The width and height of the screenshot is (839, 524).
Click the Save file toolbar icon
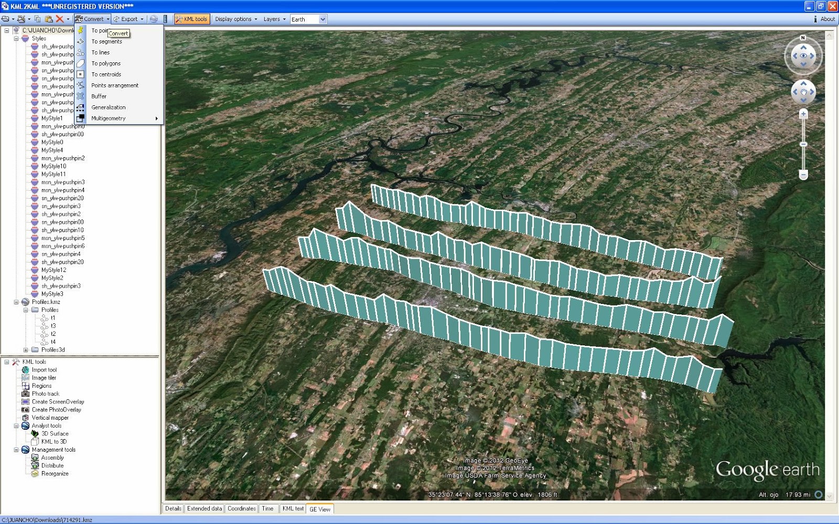(21, 19)
